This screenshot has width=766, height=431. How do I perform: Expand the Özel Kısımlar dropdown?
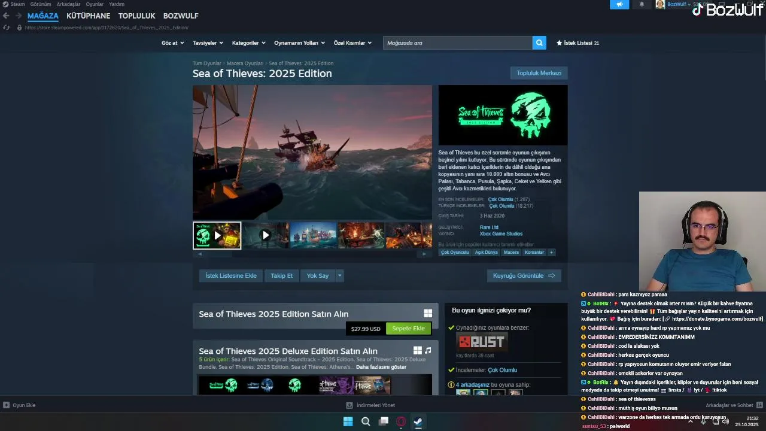tap(352, 43)
